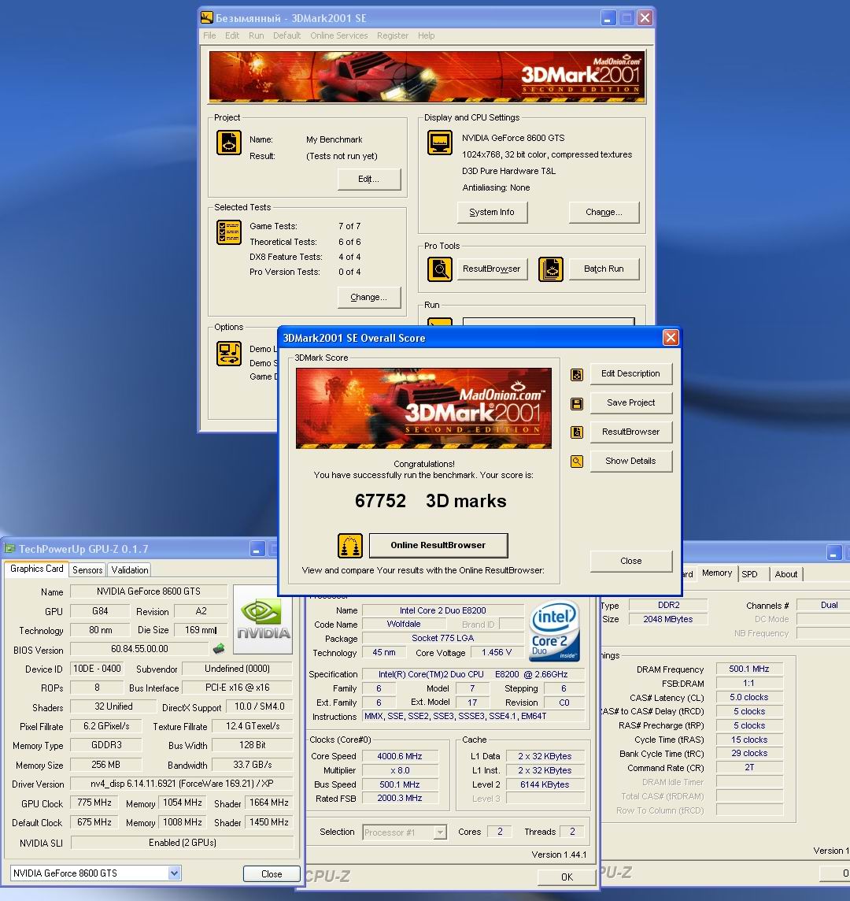Click the Close button in GPU-Z

click(272, 874)
